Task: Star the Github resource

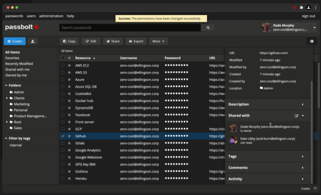Action: click(69, 136)
